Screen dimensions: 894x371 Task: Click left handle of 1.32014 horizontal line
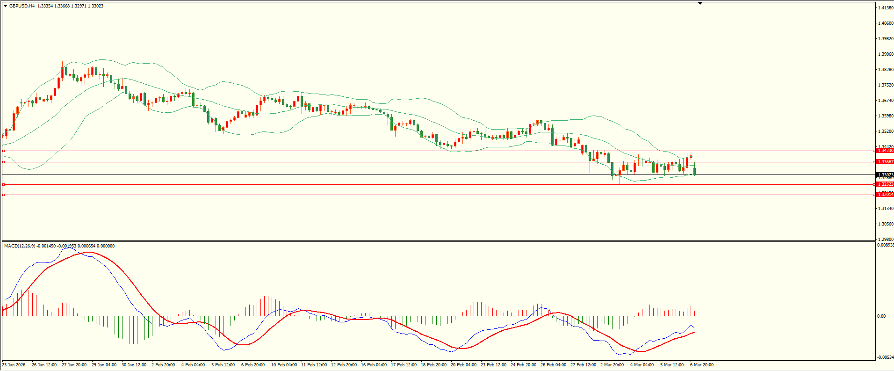[4, 195]
